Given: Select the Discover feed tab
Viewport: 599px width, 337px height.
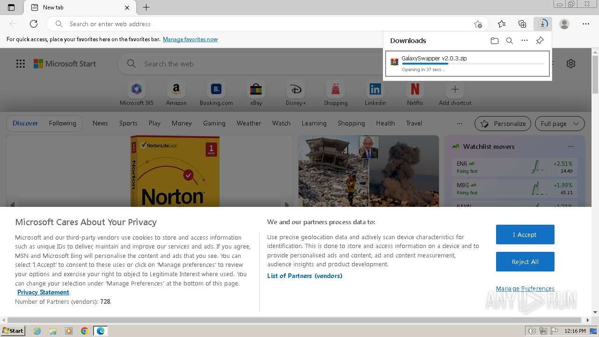Looking at the screenshot, I should click(x=25, y=123).
